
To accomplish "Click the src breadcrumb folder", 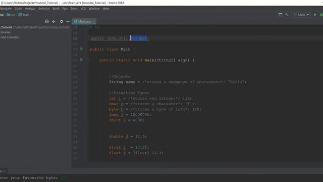I will pyautogui.click(x=11, y=15).
